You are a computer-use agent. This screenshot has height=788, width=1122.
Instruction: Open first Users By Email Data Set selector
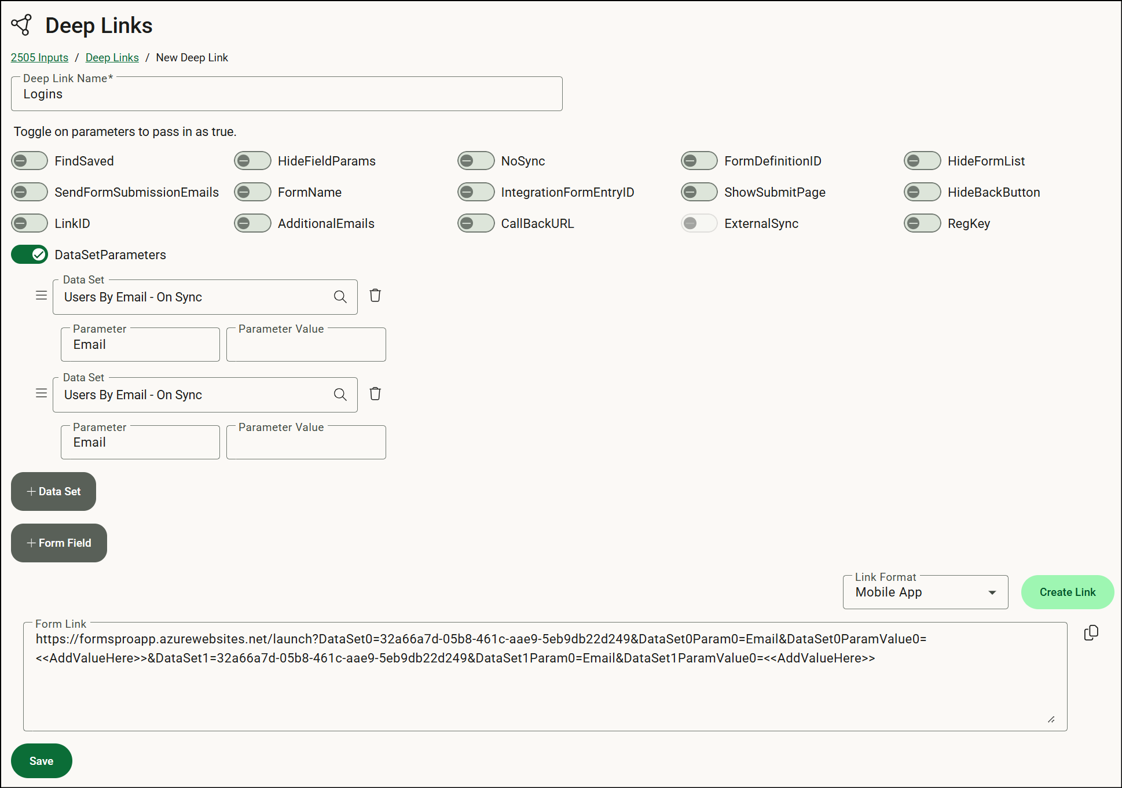(205, 297)
